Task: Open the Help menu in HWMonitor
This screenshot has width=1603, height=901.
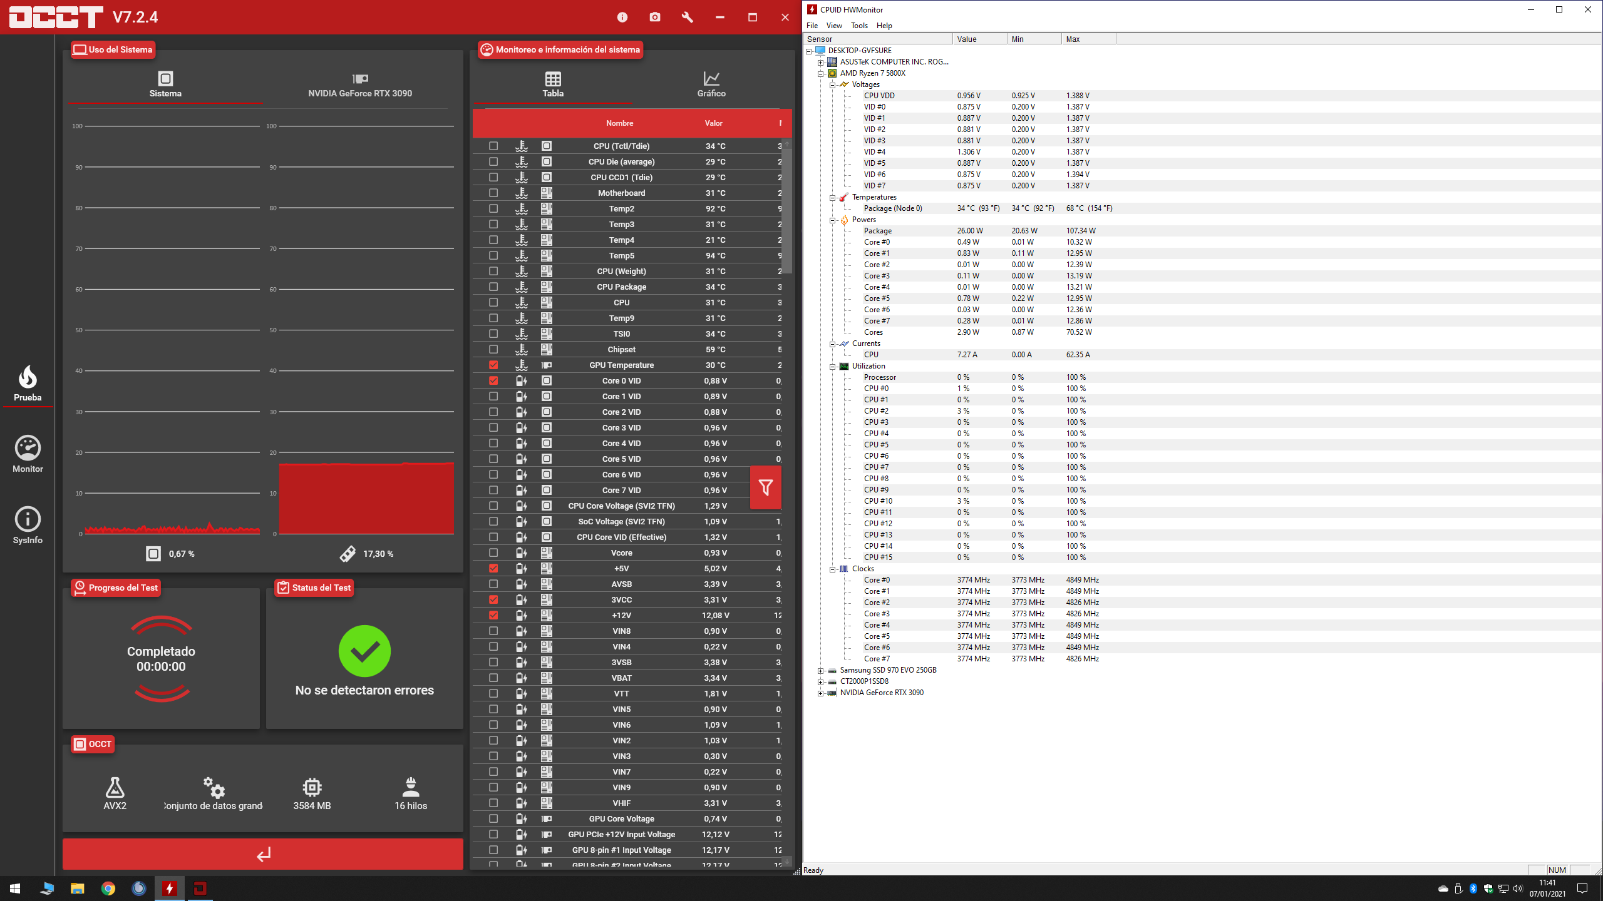Action: [884, 26]
